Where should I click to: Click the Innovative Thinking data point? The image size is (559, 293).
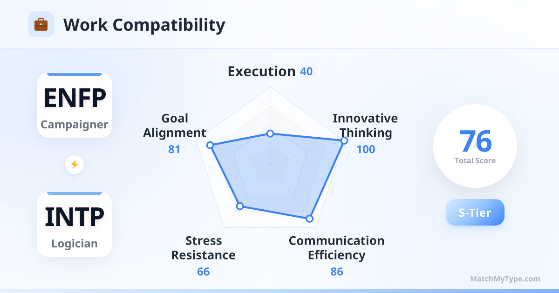(344, 140)
